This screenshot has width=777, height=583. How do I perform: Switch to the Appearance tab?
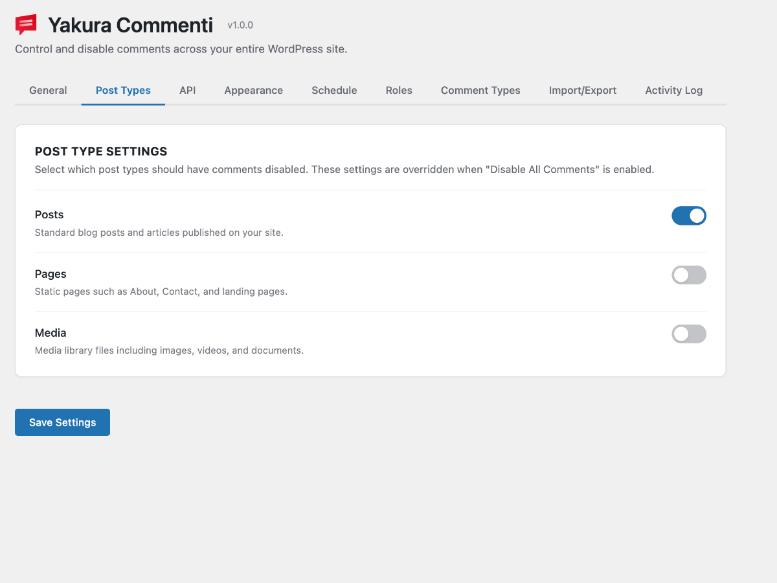[x=253, y=90]
